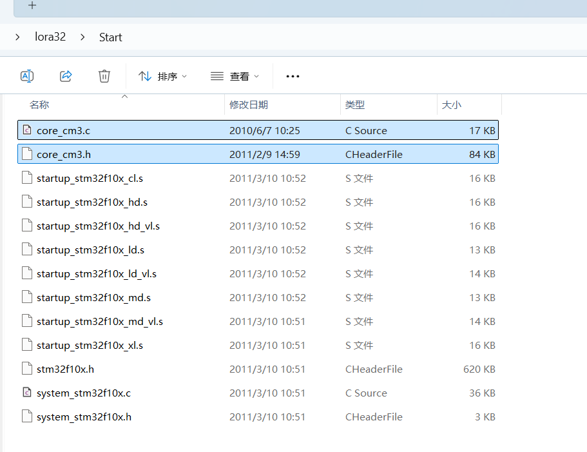Open the 查看 view dropdown
Viewport: 587px width, 452px height.
coord(235,76)
